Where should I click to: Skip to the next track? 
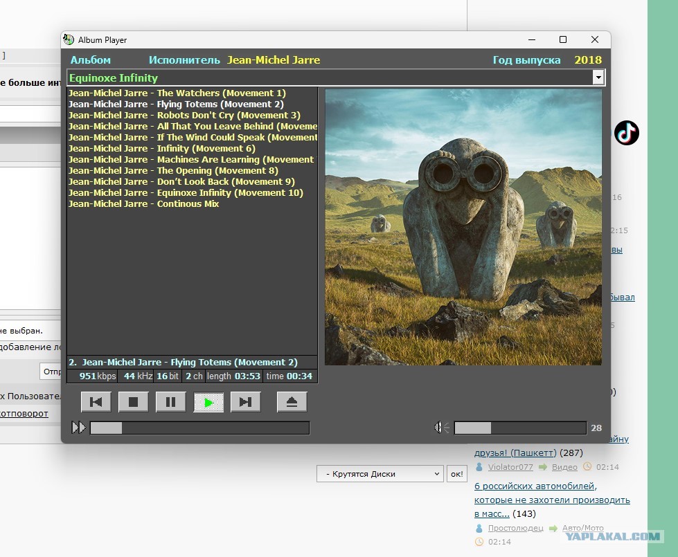(x=246, y=402)
